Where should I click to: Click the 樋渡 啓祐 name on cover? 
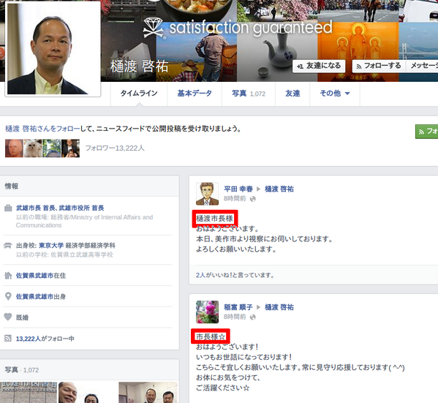click(139, 67)
